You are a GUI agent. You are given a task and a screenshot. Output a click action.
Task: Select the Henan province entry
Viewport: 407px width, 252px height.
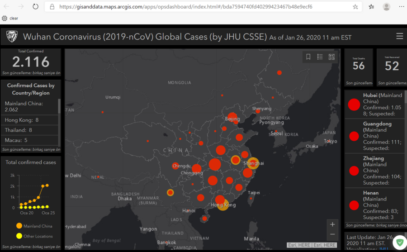click(375, 205)
